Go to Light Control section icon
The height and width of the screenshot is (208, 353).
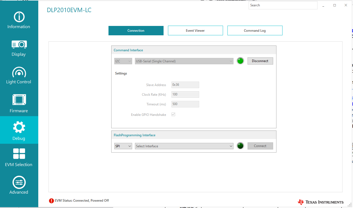tap(19, 72)
